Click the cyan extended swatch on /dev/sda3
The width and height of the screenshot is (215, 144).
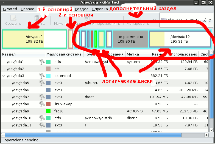pyautogui.click(x=48, y=76)
